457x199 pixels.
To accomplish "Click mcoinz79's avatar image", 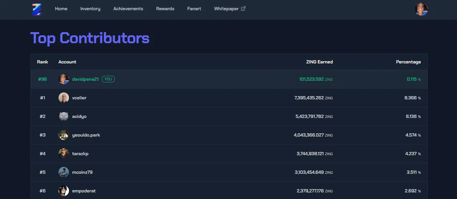I will click(64, 172).
